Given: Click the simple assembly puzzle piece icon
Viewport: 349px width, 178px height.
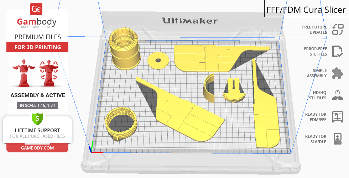Looking at the screenshot, I should (x=338, y=73).
